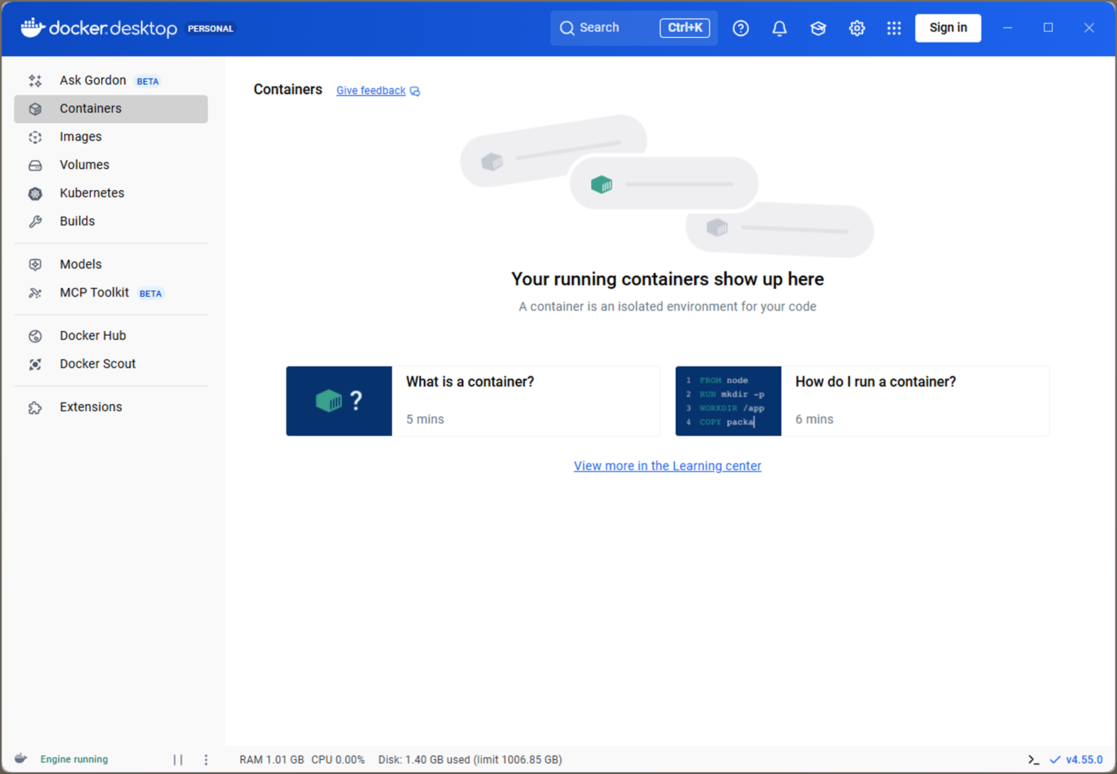The image size is (1117, 774).
Task: Click the PERSONAL plan badge
Action: click(x=211, y=29)
